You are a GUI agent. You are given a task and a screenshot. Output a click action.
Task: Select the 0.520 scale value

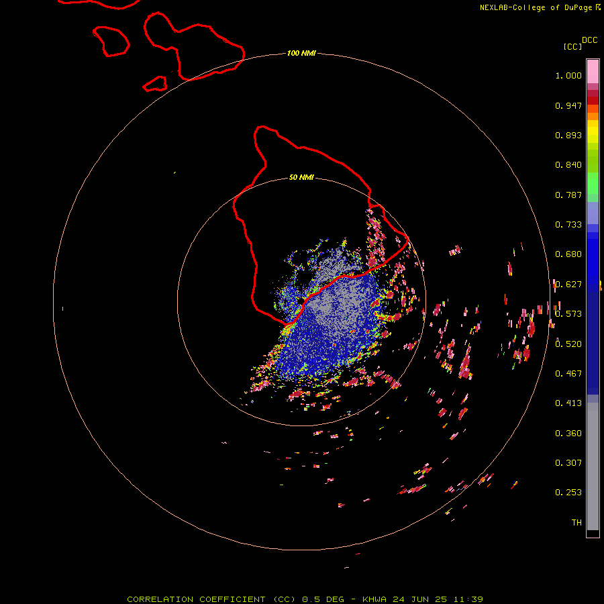pos(568,344)
